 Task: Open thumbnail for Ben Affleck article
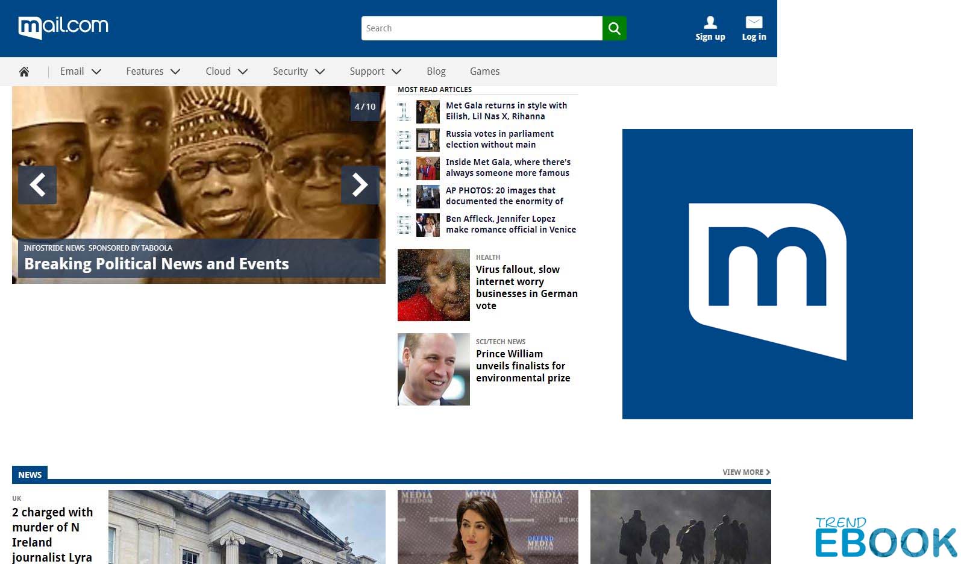tap(428, 225)
